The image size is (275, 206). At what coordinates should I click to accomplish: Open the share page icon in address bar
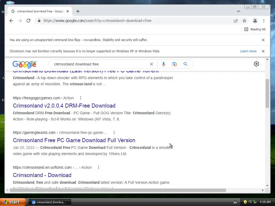[x=236, y=21]
